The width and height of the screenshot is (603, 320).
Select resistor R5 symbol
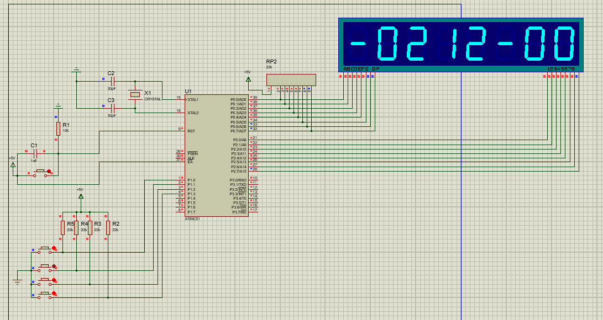(62, 227)
